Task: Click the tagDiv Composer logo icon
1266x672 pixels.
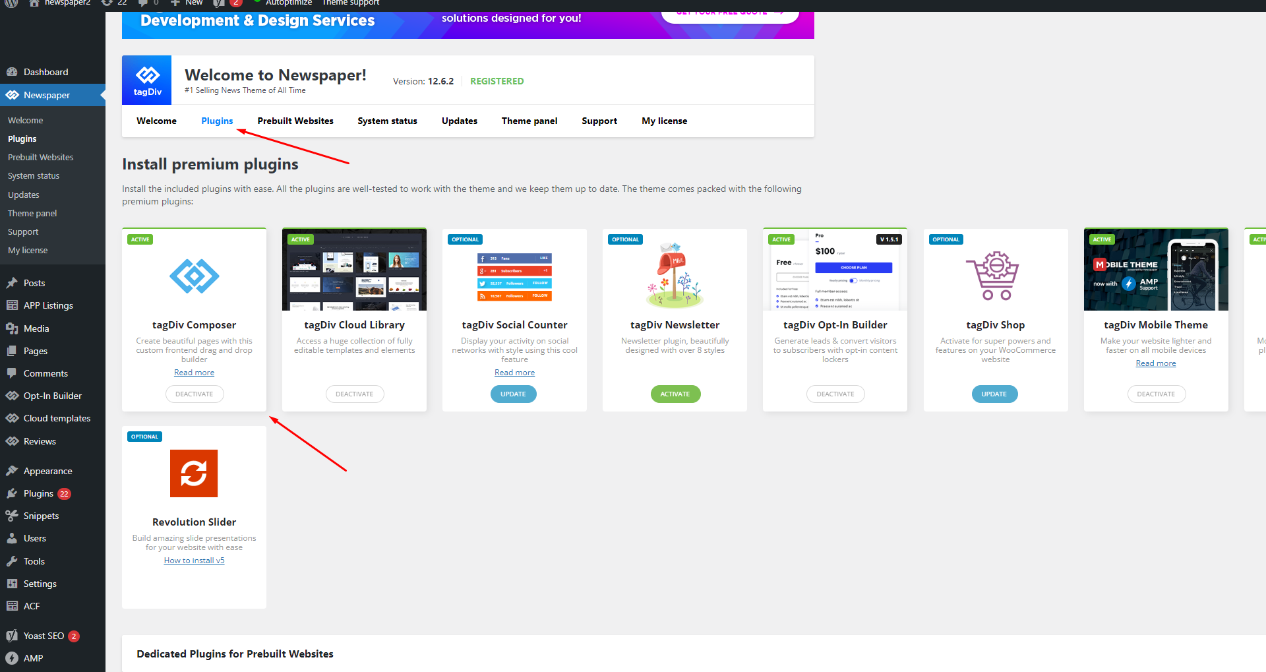Action: pyautogui.click(x=194, y=276)
